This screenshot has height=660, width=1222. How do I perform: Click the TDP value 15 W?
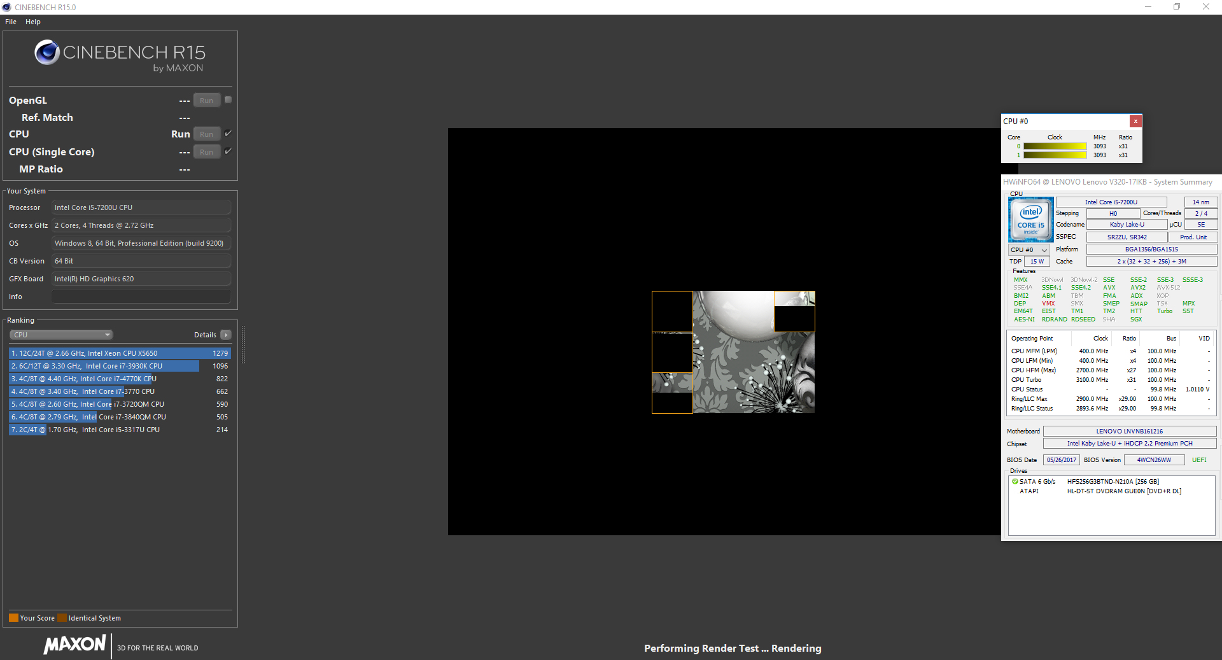(1037, 262)
